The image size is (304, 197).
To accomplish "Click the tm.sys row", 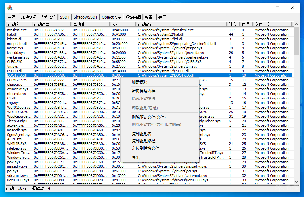I will 149,66.
